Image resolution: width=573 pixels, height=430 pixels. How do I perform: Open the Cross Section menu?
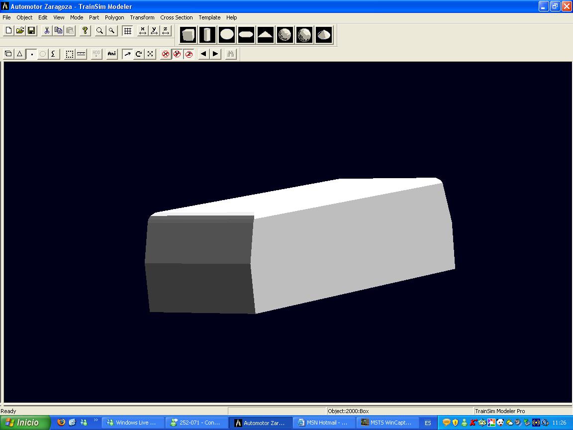point(176,17)
